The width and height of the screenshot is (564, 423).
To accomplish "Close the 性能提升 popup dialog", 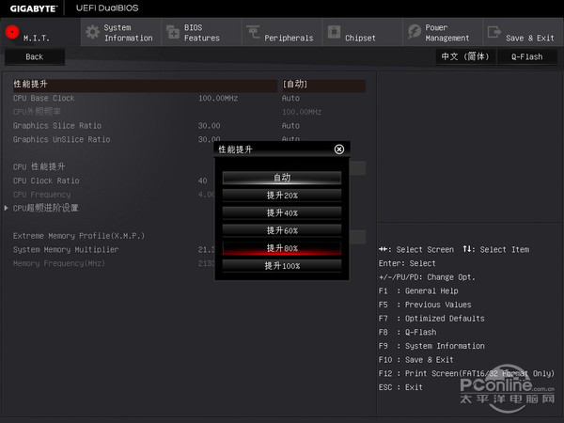I will (x=338, y=149).
